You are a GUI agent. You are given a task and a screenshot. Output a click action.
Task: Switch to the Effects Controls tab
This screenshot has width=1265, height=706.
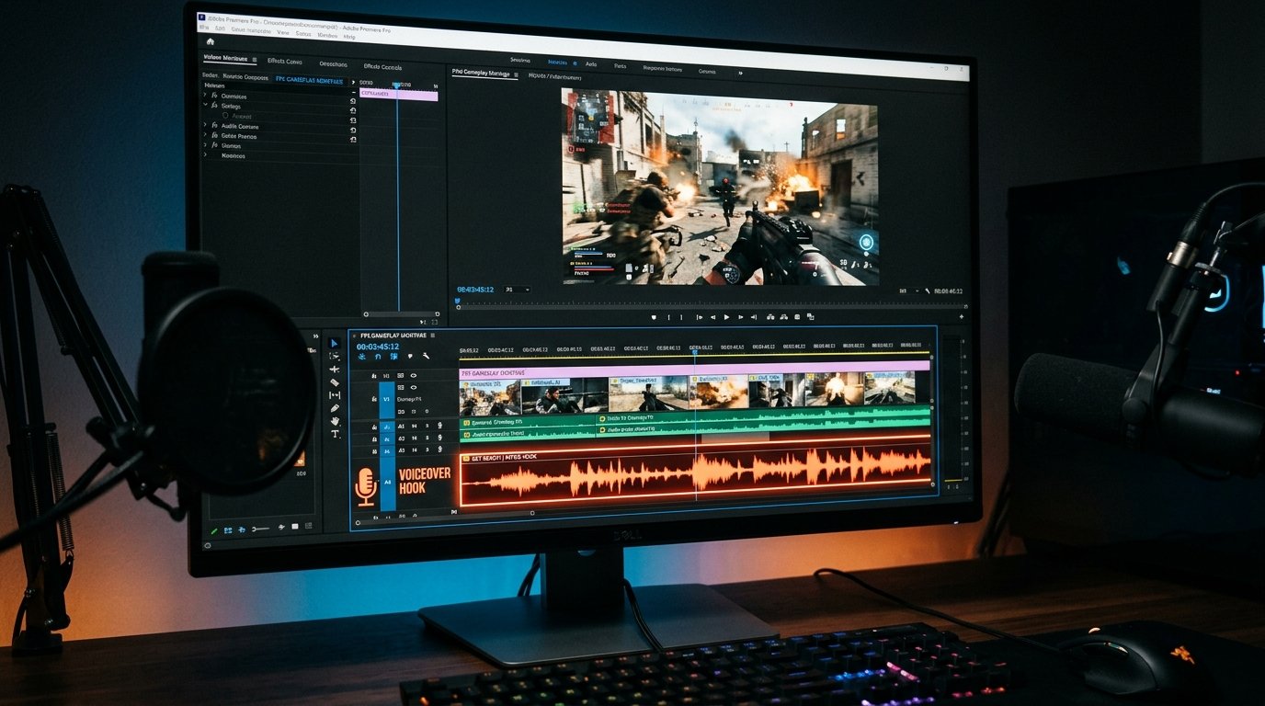pos(382,67)
